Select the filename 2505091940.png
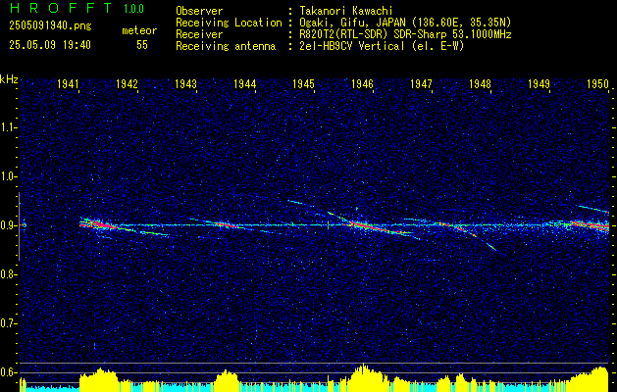This screenshot has height=392, width=617. pyautogui.click(x=50, y=26)
